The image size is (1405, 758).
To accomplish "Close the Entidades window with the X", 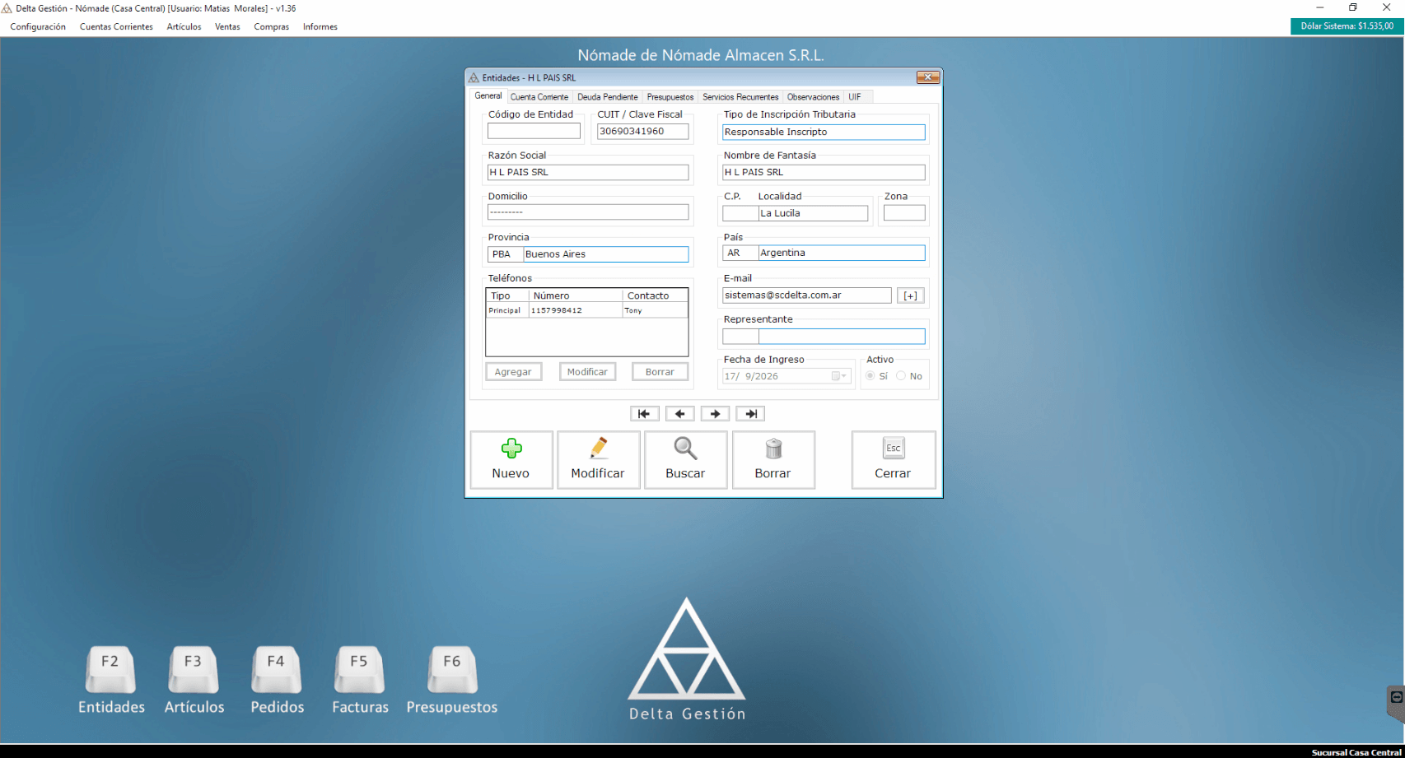I will [x=928, y=77].
